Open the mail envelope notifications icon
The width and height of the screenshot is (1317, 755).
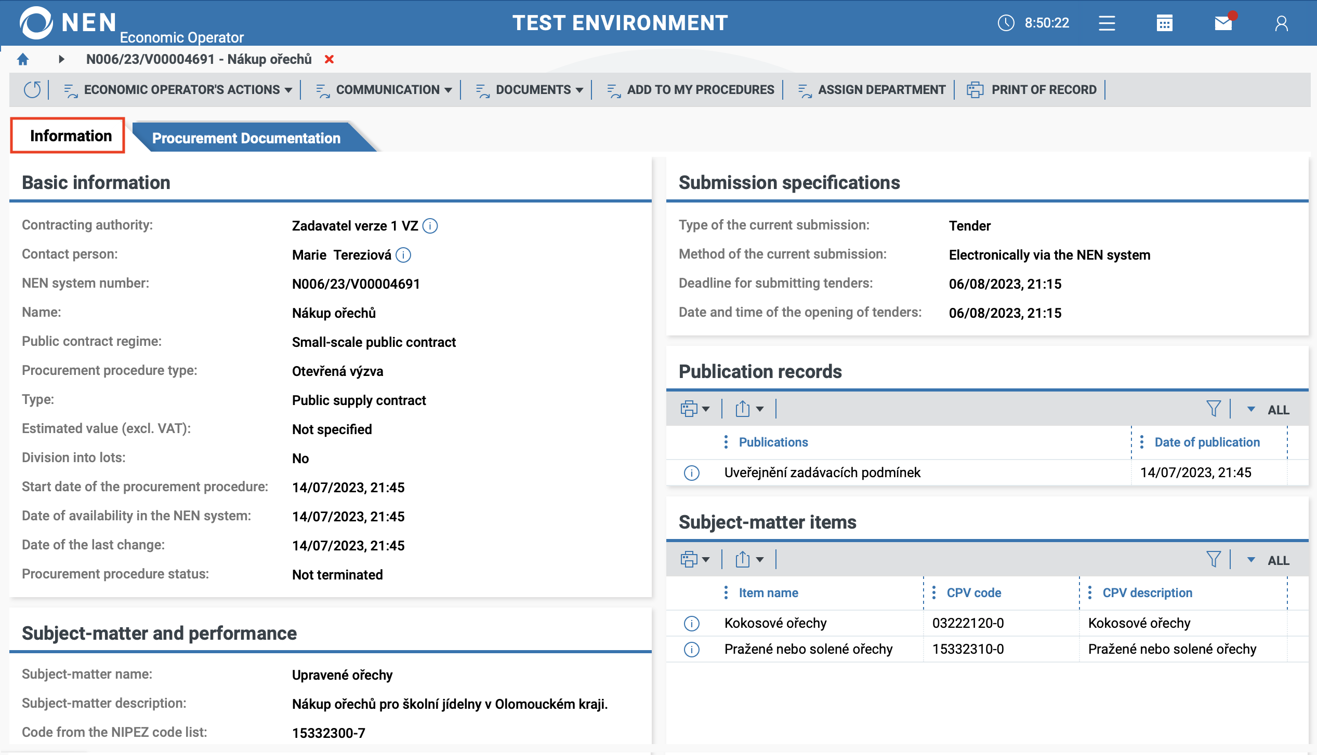[1223, 23]
